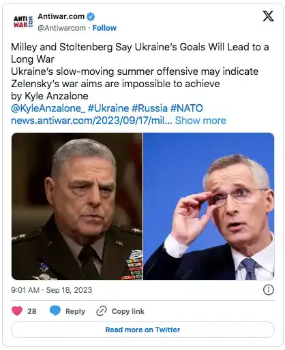Follow the Antiwarcom account
Image resolution: width=285 pixels, height=350 pixels.
(104, 28)
